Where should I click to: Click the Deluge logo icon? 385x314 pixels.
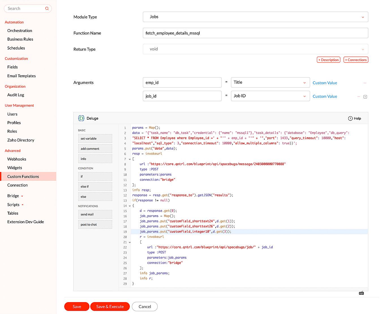81,118
